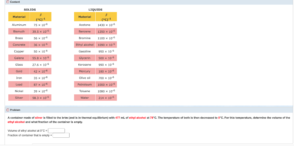Click the 214 × 10⁻⁶ water value
The height and width of the screenshot is (146, 294).
[x=106, y=98]
